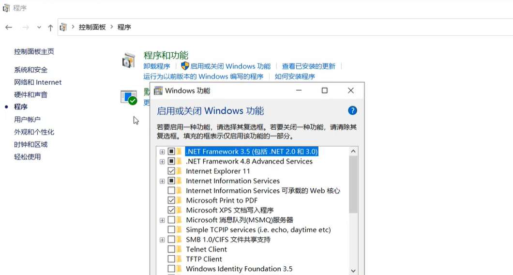Expand the Microsoft 消息队列(MSMQ) node
The image size is (513, 275).
point(162,220)
